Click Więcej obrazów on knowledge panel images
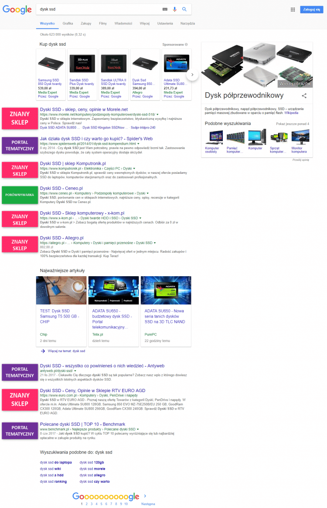This screenshot has height=508, width=327. (295, 84)
